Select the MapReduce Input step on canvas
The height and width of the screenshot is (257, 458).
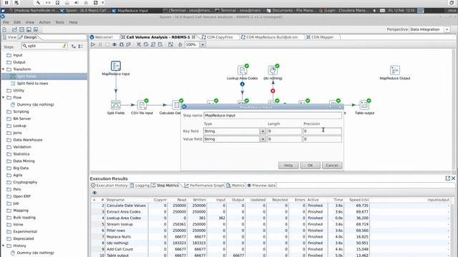[x=116, y=66]
